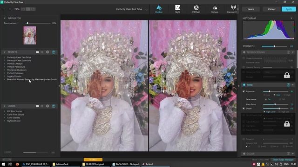Click the lock icon over Tone controls
Image resolution: width=298 pixels, height=167 pixels.
click(287, 124)
